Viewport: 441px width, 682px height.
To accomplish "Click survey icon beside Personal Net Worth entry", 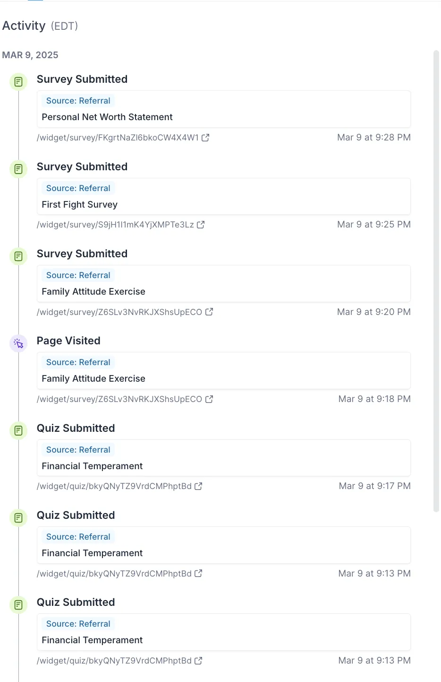I will pos(18,82).
